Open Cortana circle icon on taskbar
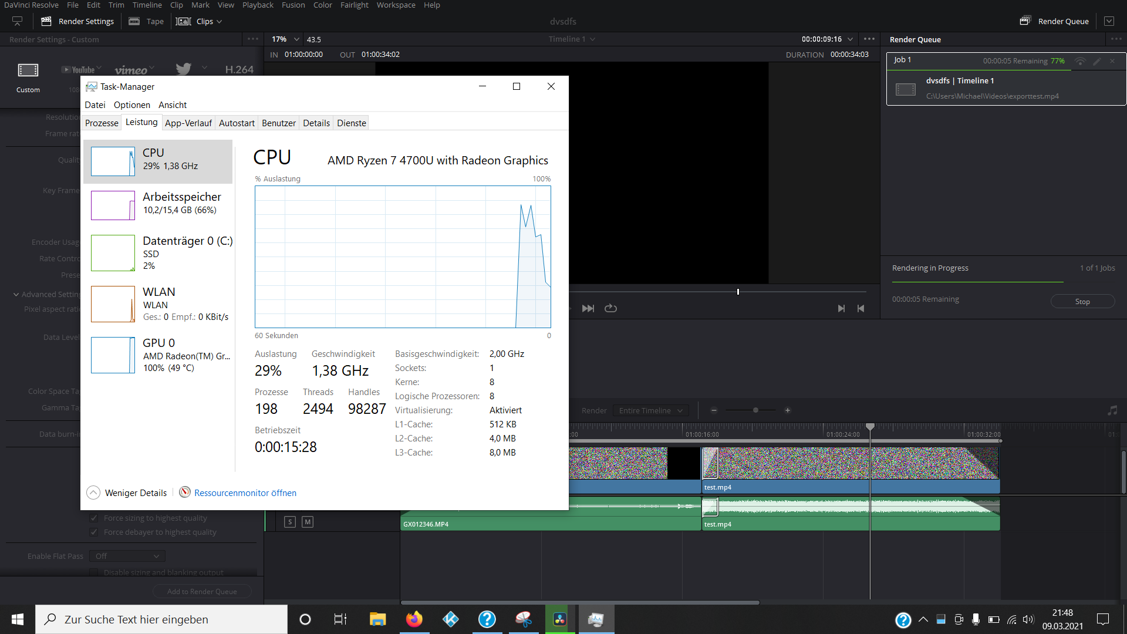The width and height of the screenshot is (1127, 634). click(x=305, y=619)
